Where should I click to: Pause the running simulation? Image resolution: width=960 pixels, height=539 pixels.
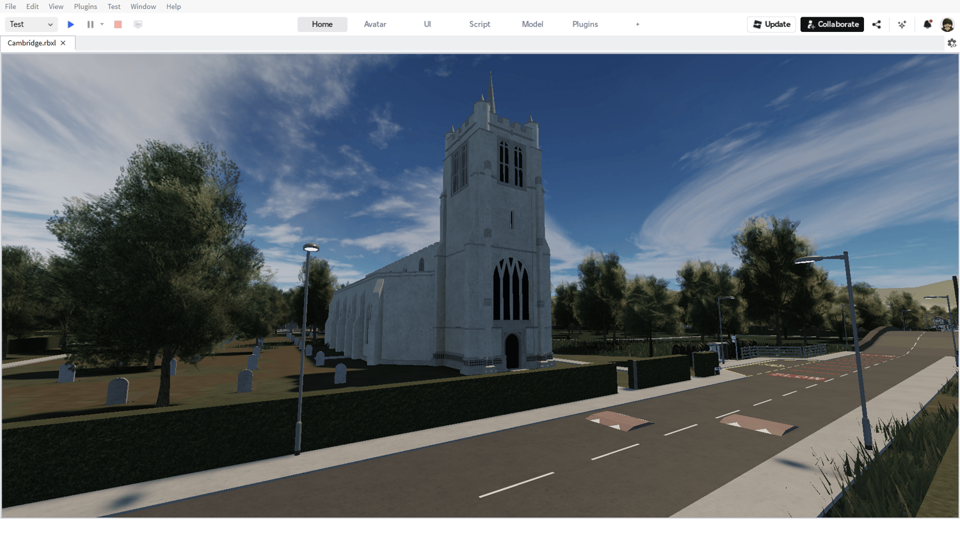[x=90, y=24]
